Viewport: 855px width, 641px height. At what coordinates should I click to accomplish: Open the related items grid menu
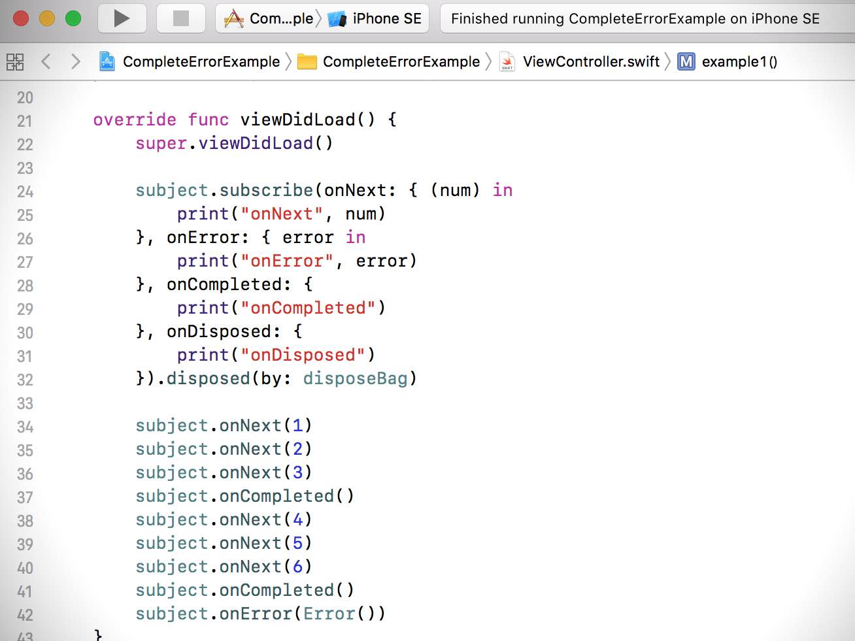click(x=15, y=62)
